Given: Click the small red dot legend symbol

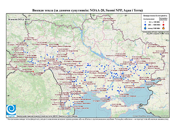Looking at the screenshot, I should pos(164,22).
